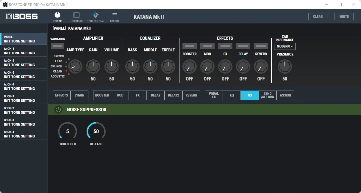Select the B: CH-2 tone setting
This screenshot has width=361, height=193.
[x=24, y=110]
